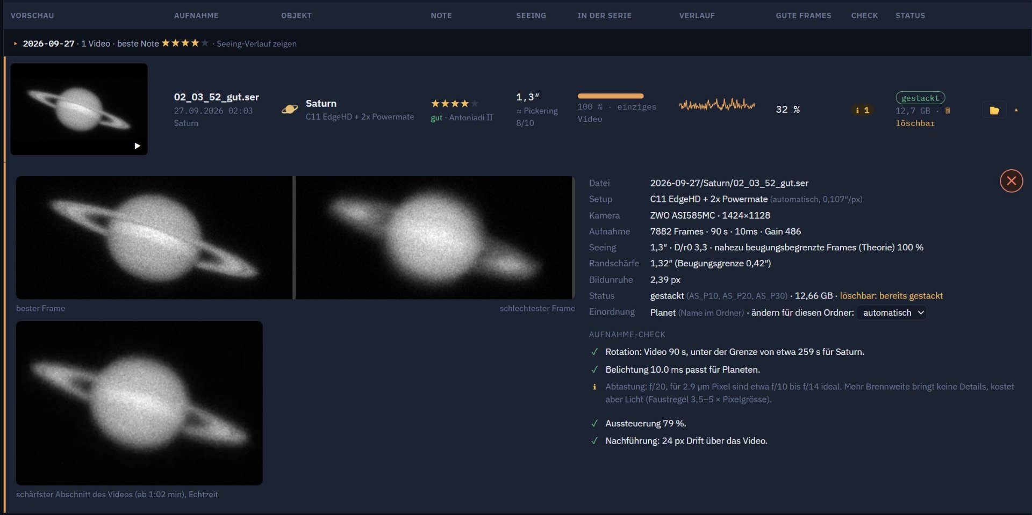Click the OBJEKT column header

(296, 16)
